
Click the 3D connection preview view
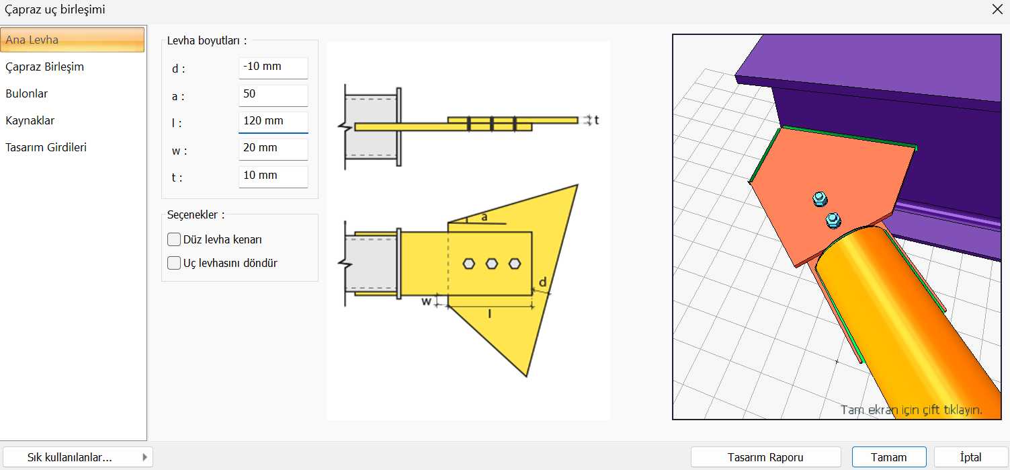click(x=837, y=227)
